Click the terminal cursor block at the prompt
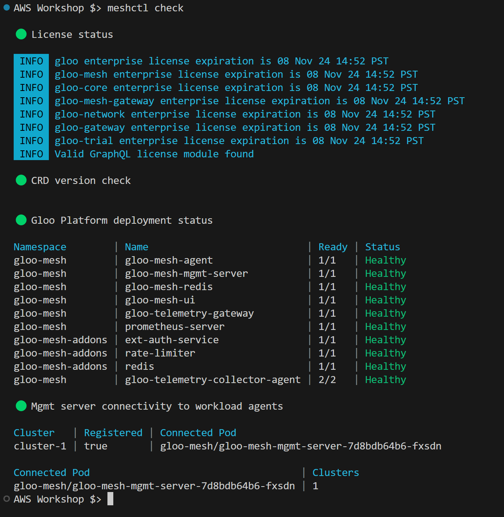Viewport: 504px width, 517px height. (110, 499)
